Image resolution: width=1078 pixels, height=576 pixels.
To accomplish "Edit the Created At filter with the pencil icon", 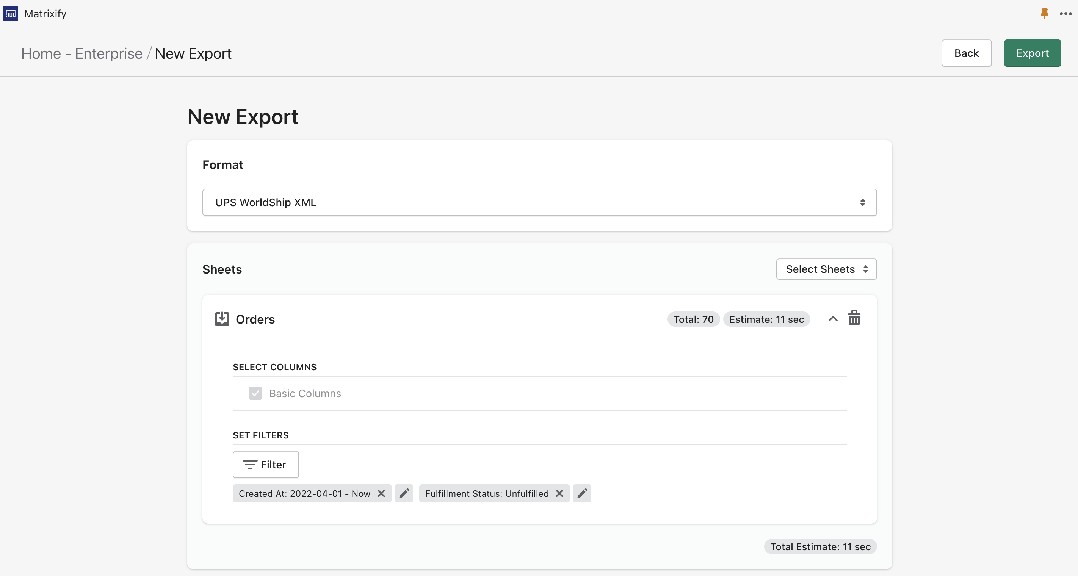I will pyautogui.click(x=404, y=494).
